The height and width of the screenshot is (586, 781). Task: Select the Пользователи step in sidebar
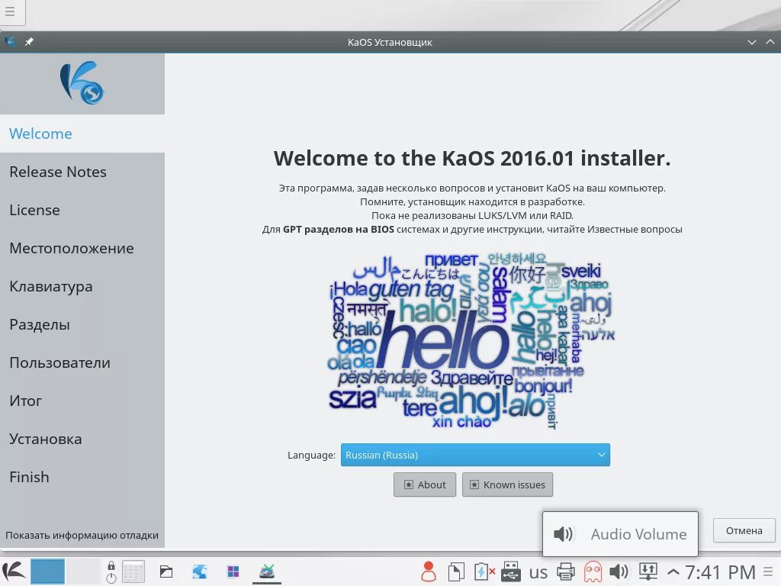[82, 362]
